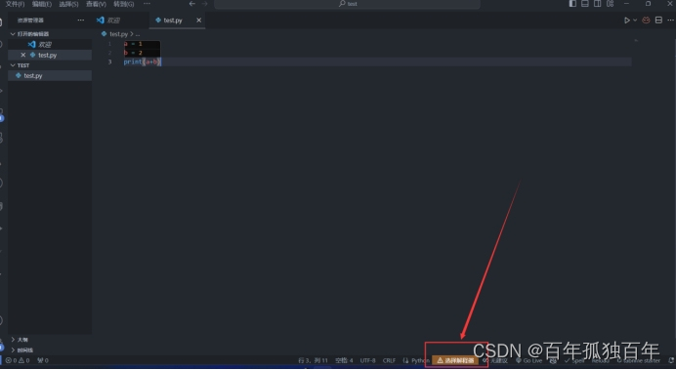
Task: Show more menu bar items
Action: click(147, 4)
